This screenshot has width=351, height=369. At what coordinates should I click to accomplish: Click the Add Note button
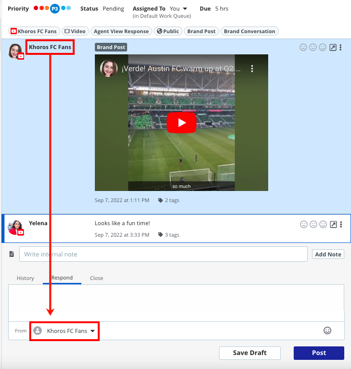pyautogui.click(x=328, y=254)
